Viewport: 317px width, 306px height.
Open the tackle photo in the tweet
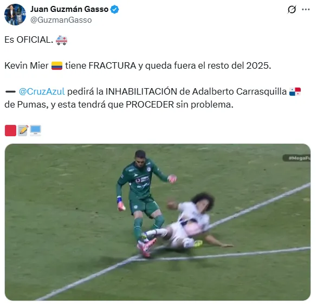(158, 222)
